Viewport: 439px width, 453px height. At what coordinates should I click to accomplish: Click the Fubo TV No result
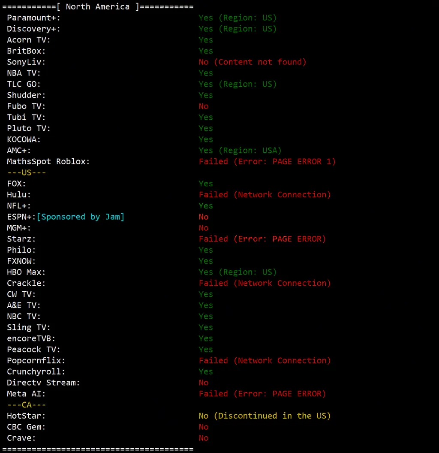click(203, 106)
